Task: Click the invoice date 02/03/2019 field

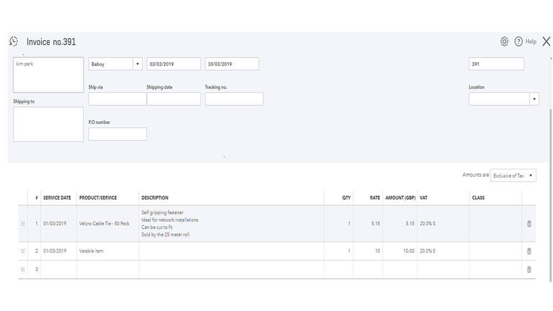Action: (x=173, y=64)
